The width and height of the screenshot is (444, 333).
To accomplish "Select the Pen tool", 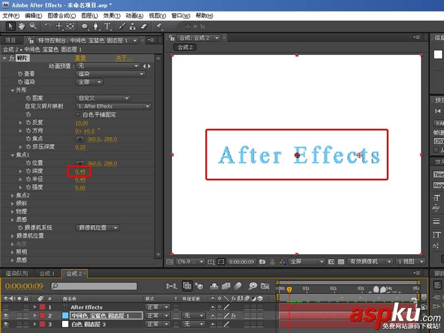I will coord(96,27).
